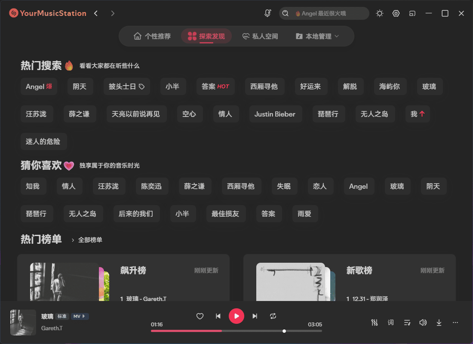
Task: Select hot search 好运来
Action: coord(310,86)
